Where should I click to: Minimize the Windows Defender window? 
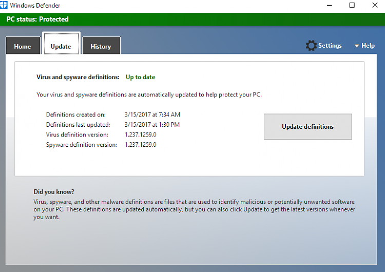[329, 5]
